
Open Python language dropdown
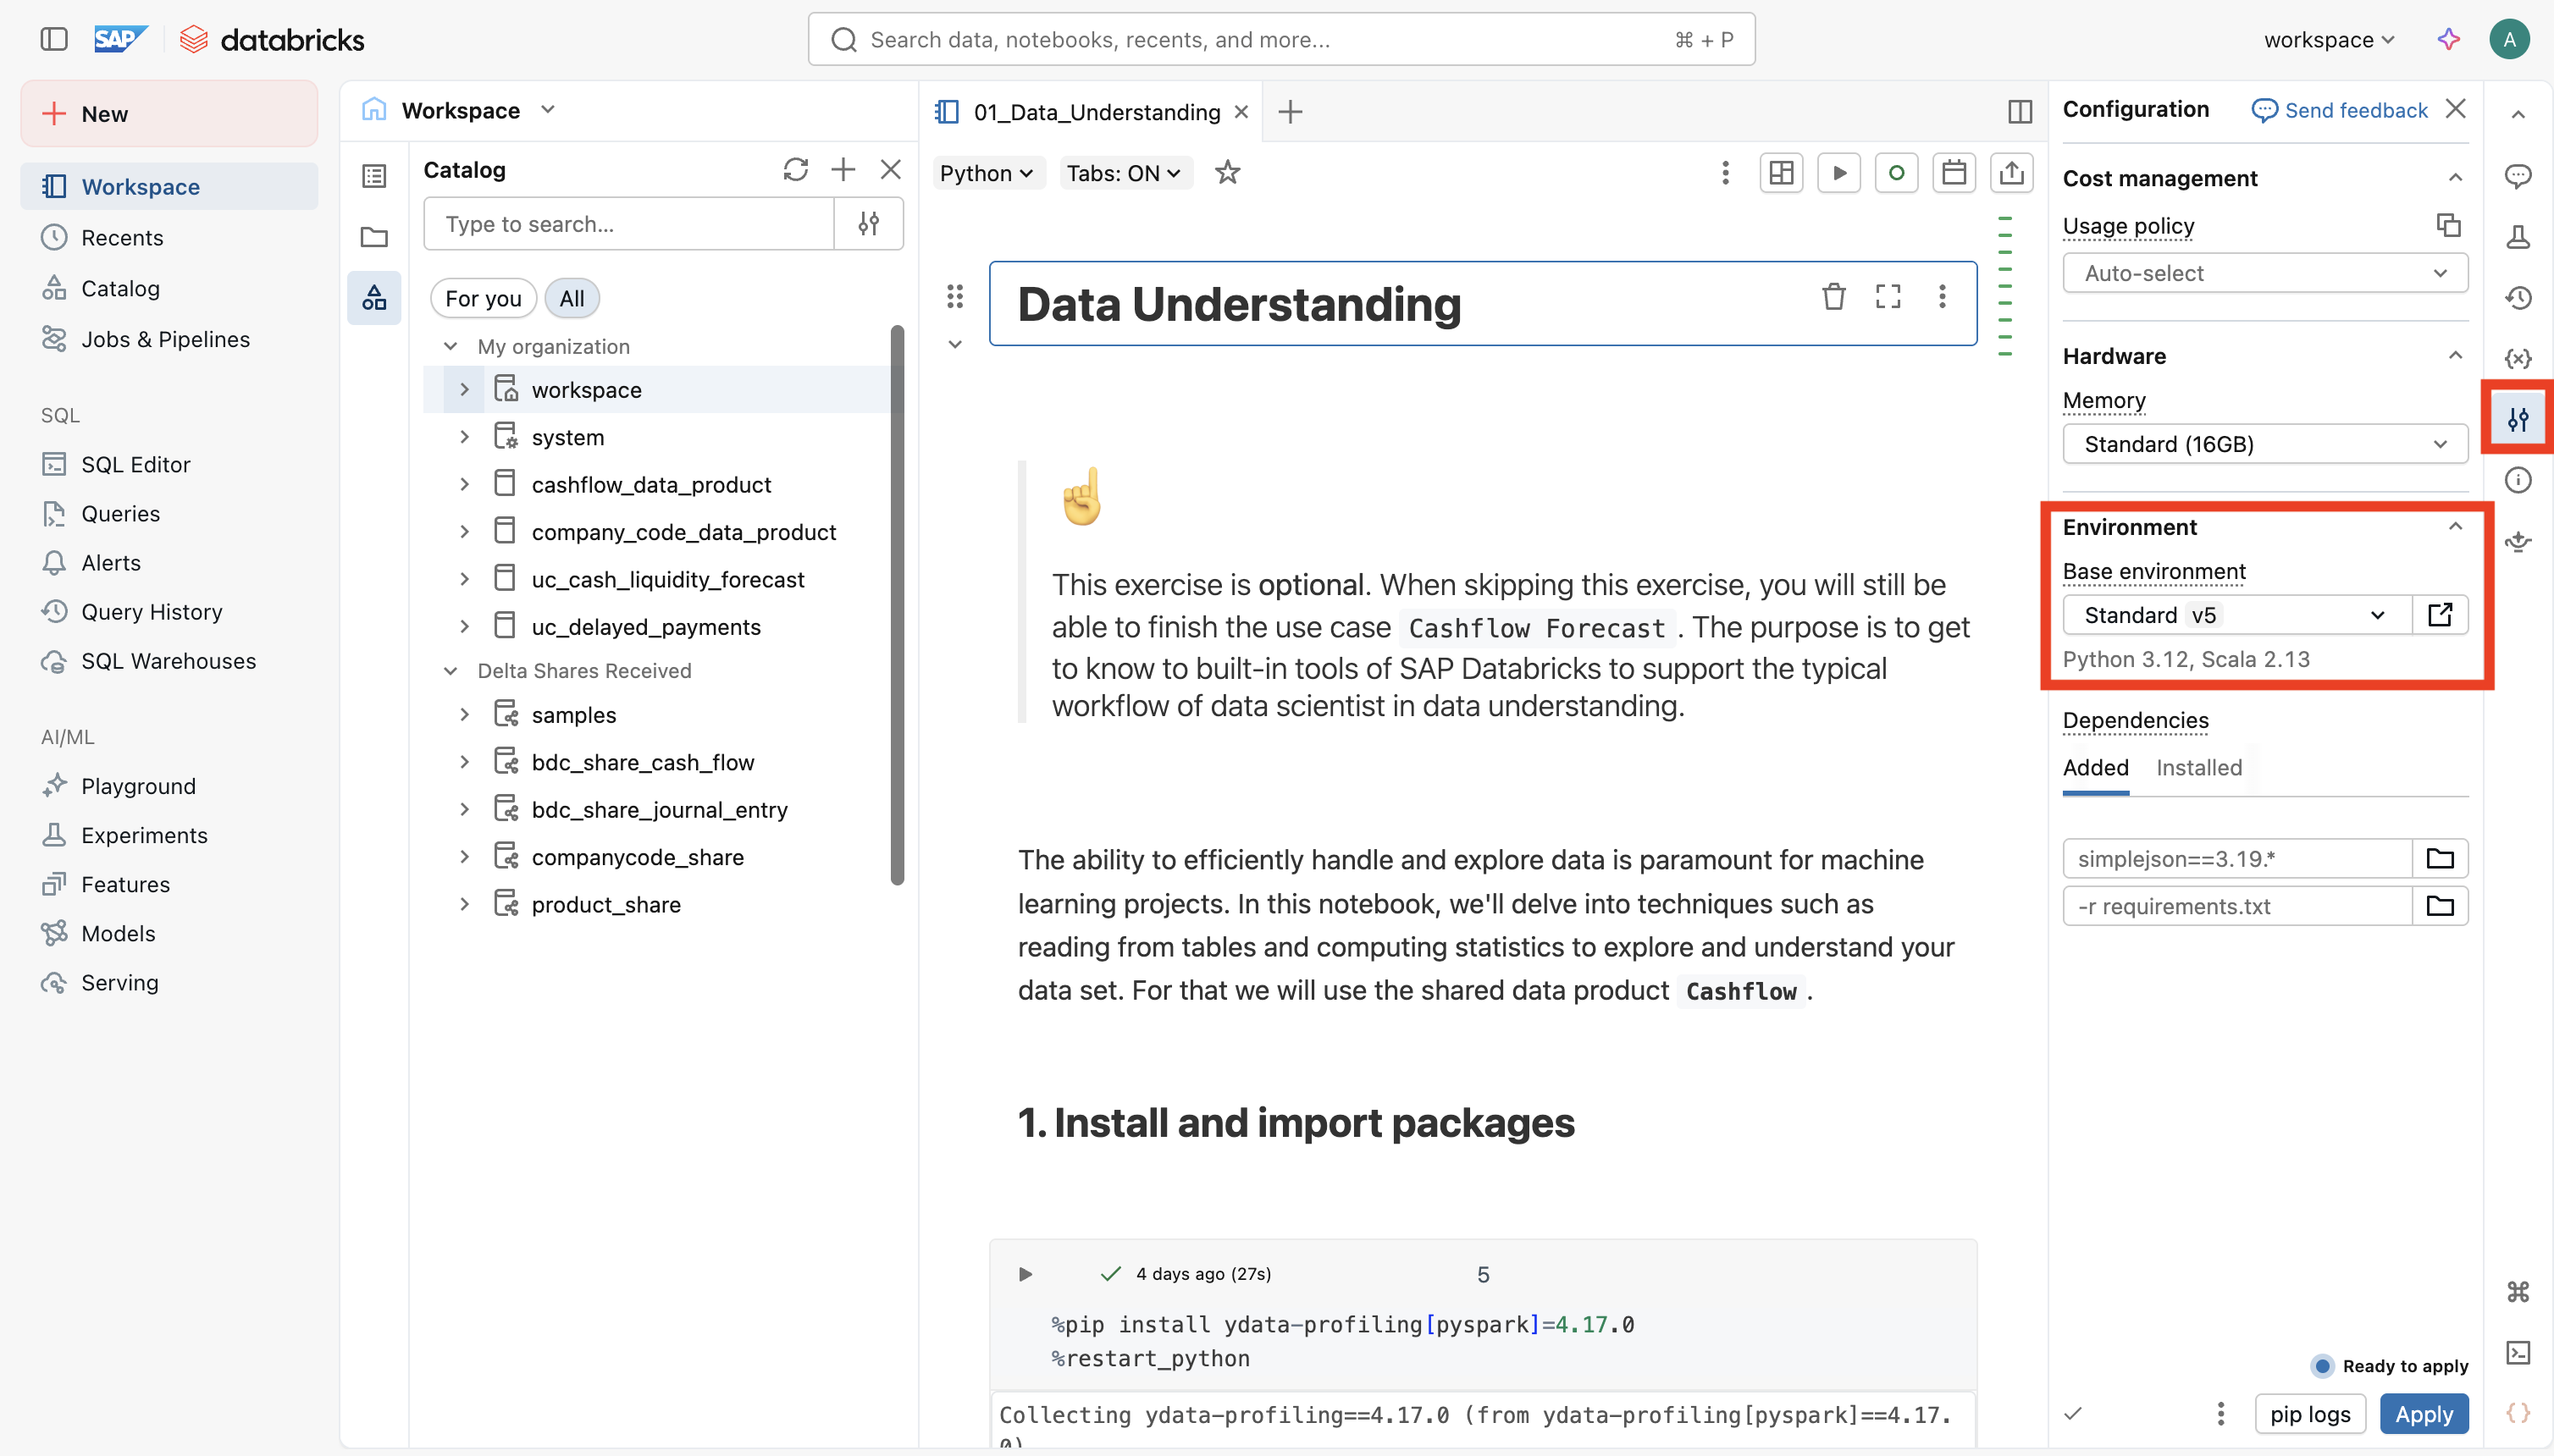pyautogui.click(x=987, y=173)
